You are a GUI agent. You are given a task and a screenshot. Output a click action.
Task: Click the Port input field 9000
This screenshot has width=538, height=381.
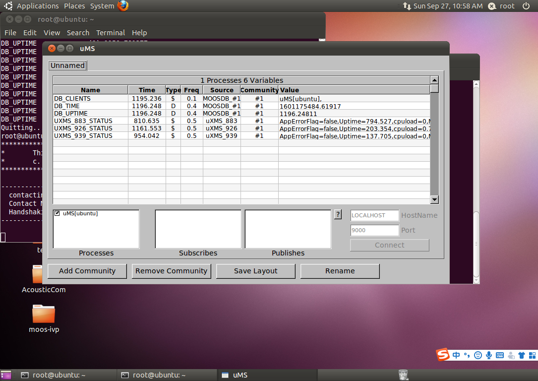(x=375, y=230)
